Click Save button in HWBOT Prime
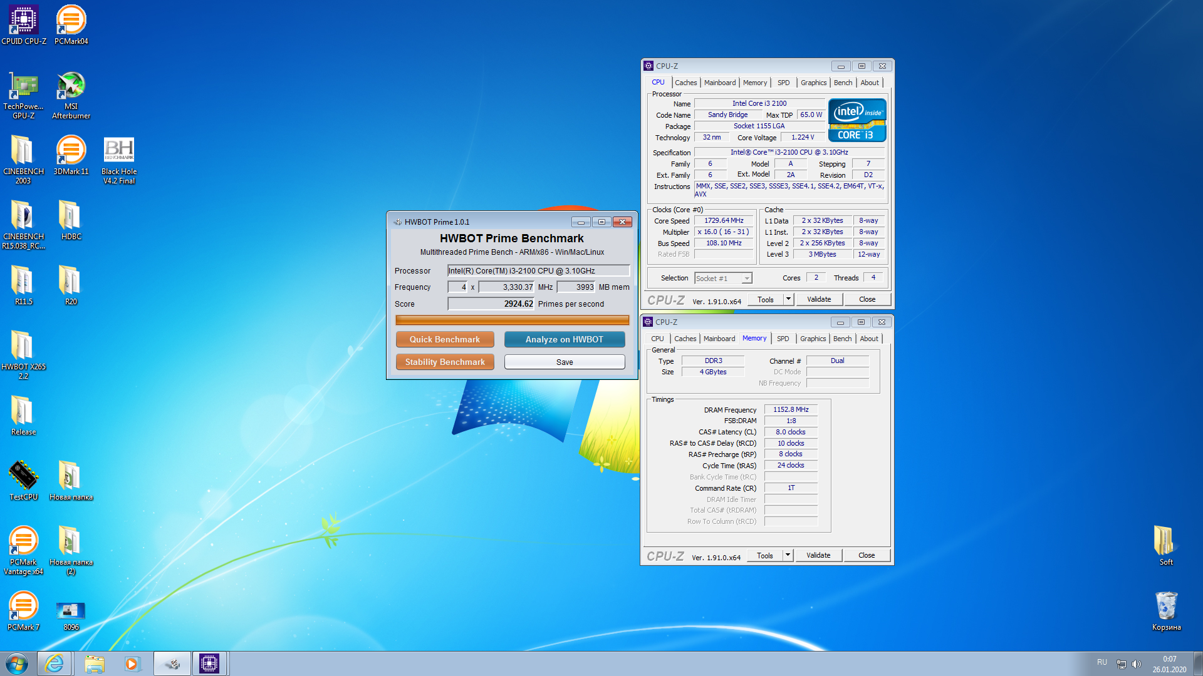 click(565, 362)
